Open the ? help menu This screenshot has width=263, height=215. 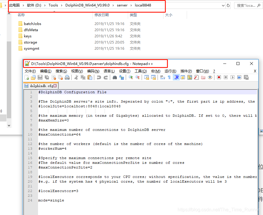tap(214, 71)
